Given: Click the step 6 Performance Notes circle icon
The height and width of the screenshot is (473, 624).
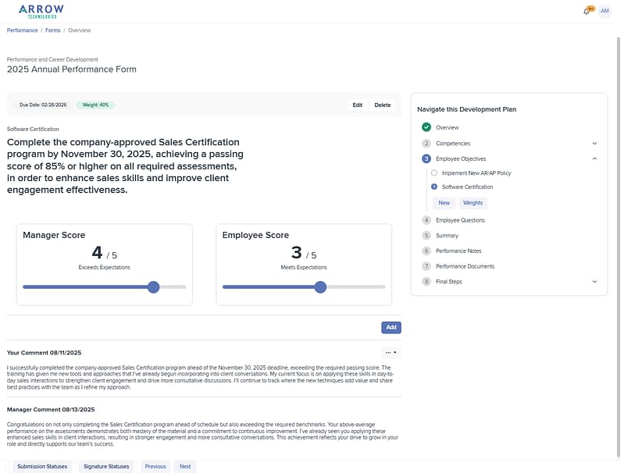Looking at the screenshot, I should pyautogui.click(x=426, y=251).
